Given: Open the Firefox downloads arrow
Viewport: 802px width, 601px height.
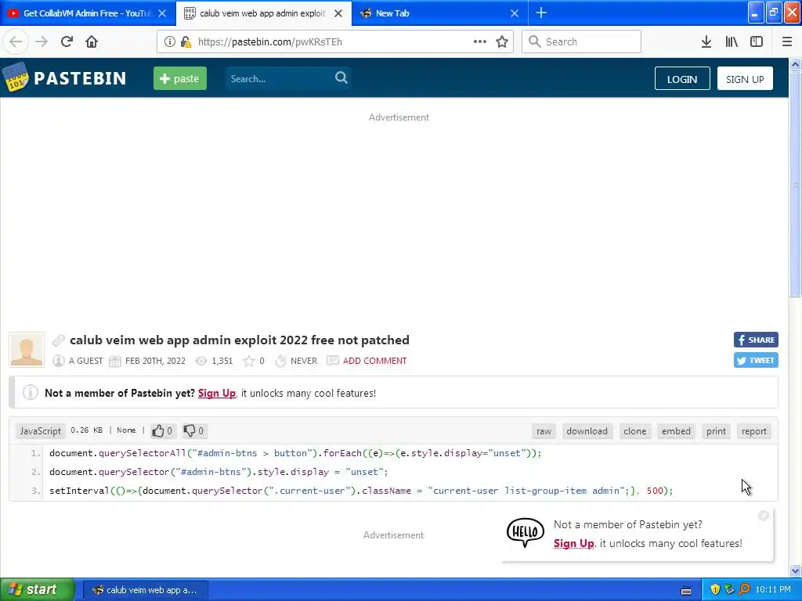Looking at the screenshot, I should point(706,42).
